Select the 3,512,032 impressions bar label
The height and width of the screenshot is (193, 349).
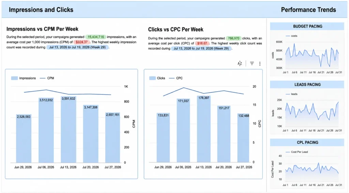[46, 100]
